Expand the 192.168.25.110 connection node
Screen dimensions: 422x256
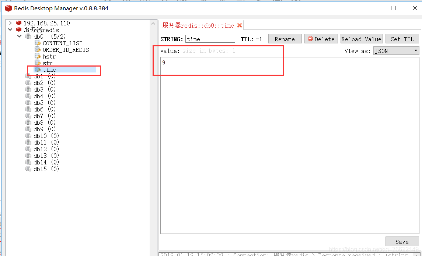click(10, 23)
